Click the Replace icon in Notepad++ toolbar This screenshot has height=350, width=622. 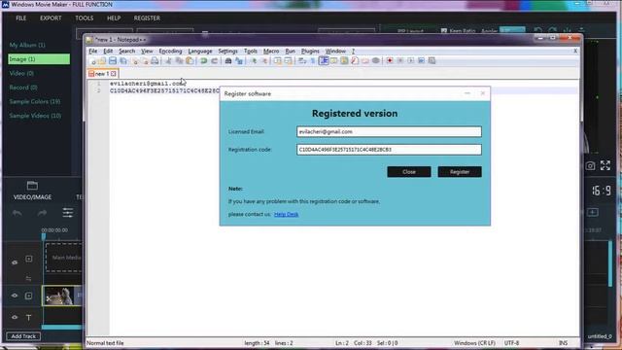tap(239, 61)
